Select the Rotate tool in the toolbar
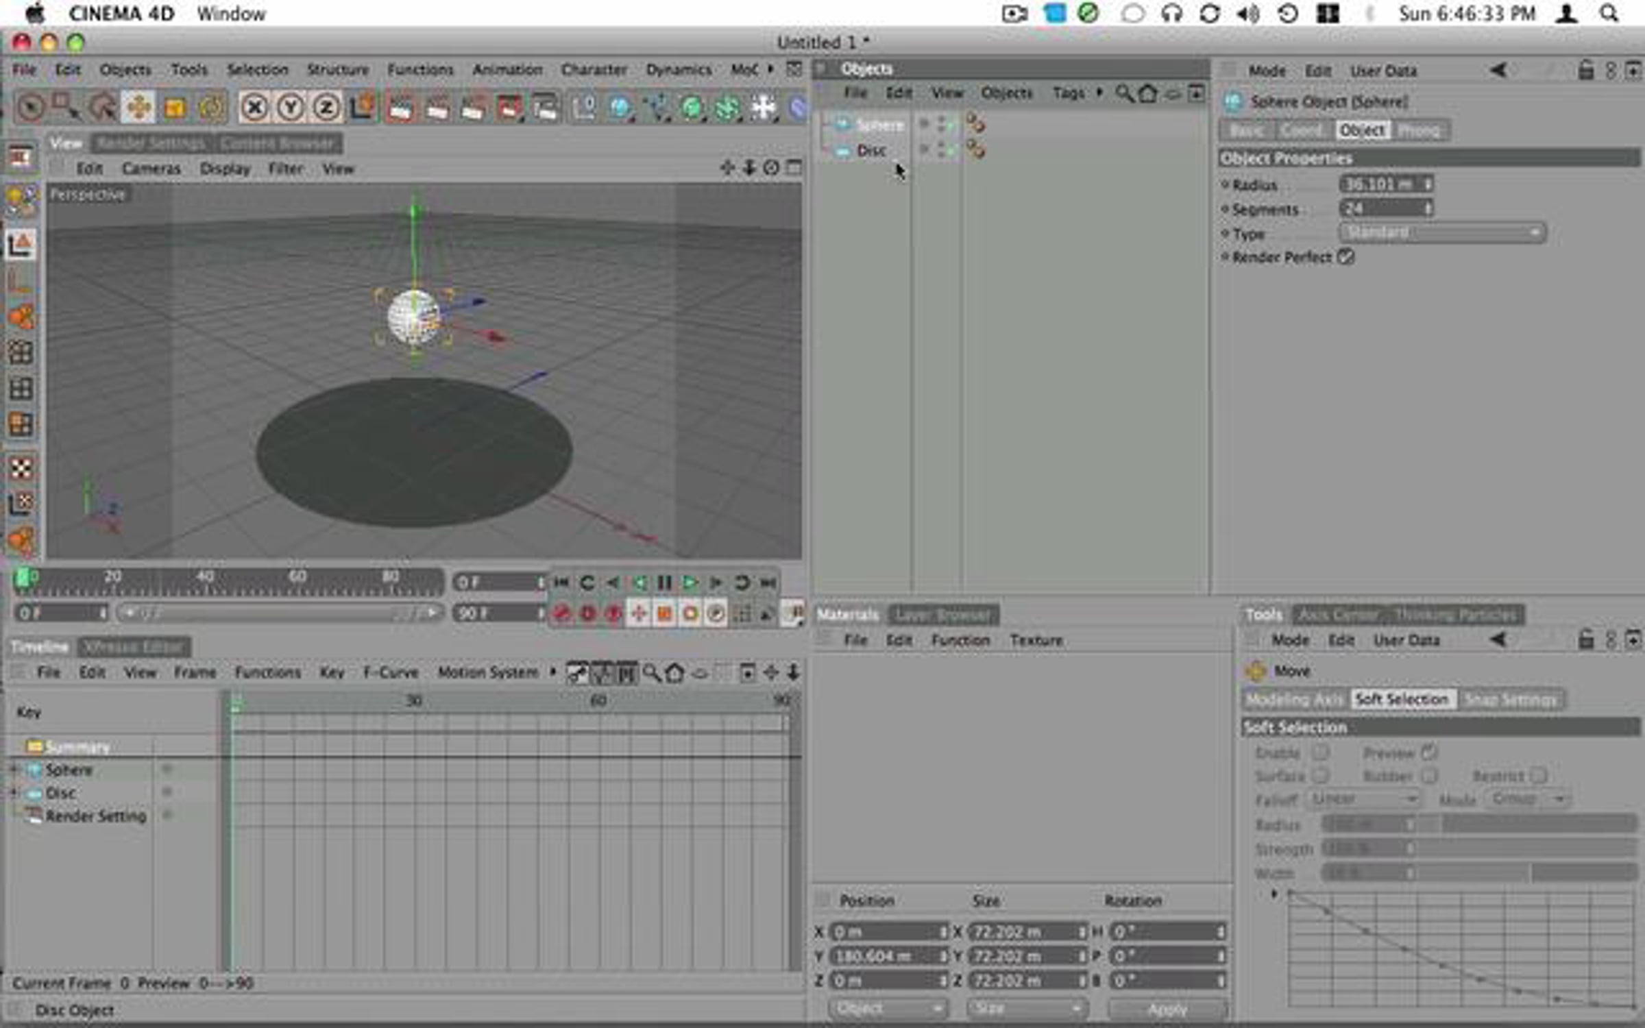This screenshot has width=1645, height=1028. [211, 108]
